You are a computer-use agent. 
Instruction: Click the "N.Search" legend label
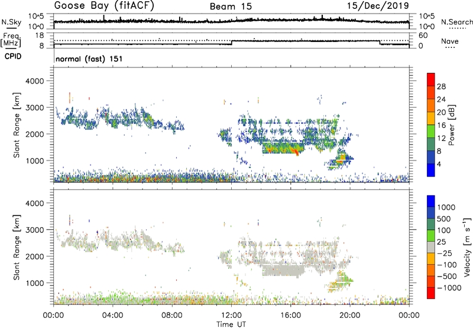click(x=456, y=22)
